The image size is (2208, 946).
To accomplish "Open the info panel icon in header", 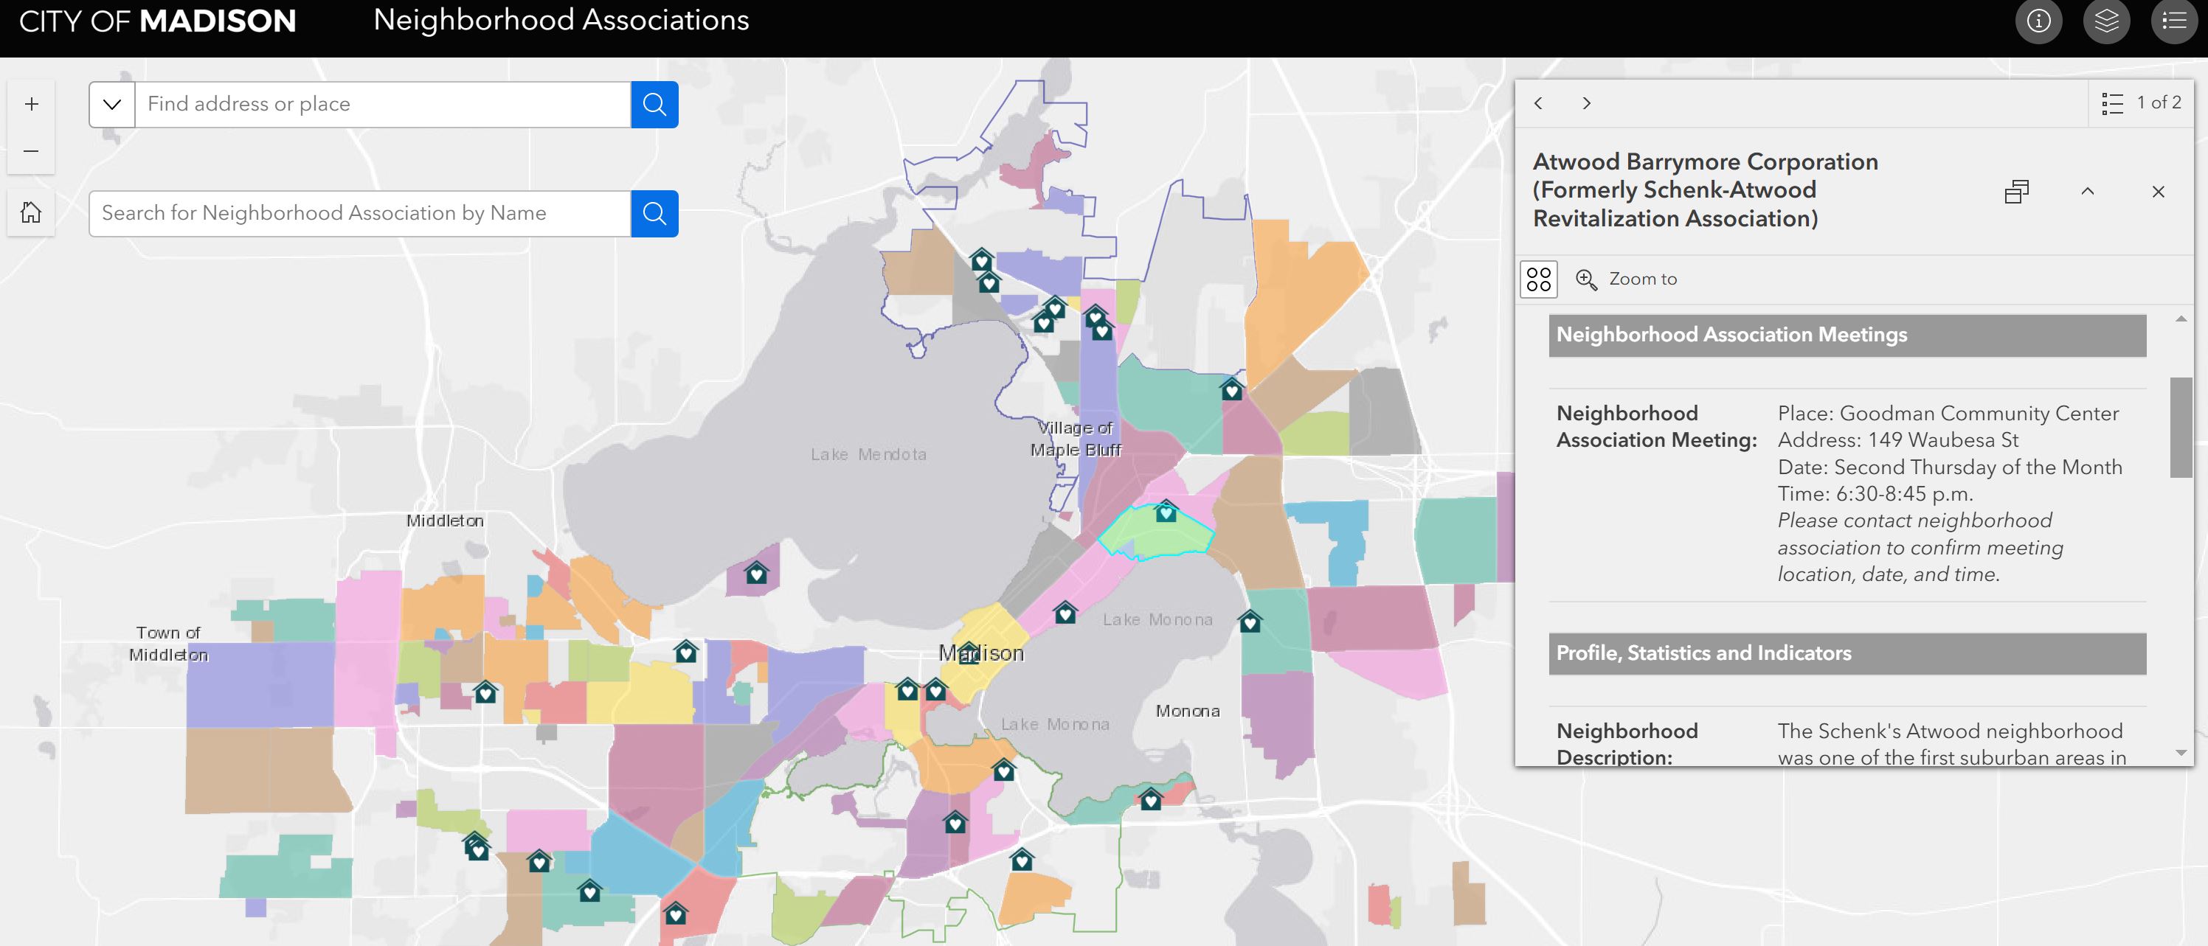I will tap(2038, 21).
